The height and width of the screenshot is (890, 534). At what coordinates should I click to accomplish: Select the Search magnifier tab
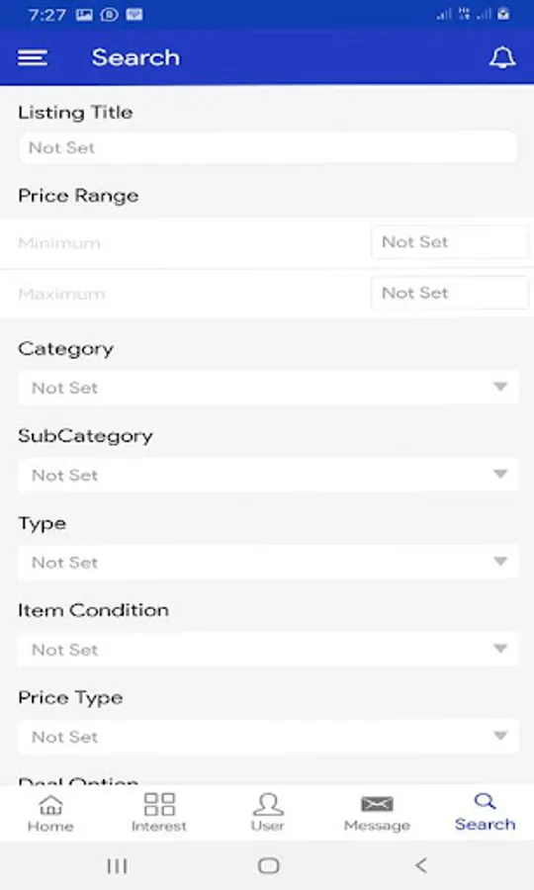point(485,801)
